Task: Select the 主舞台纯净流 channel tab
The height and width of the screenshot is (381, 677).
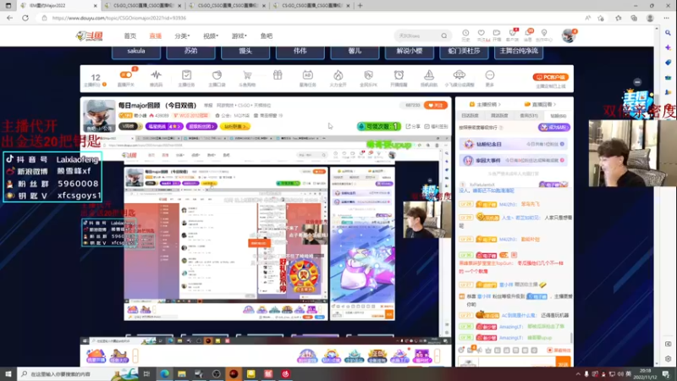Action: point(519,51)
